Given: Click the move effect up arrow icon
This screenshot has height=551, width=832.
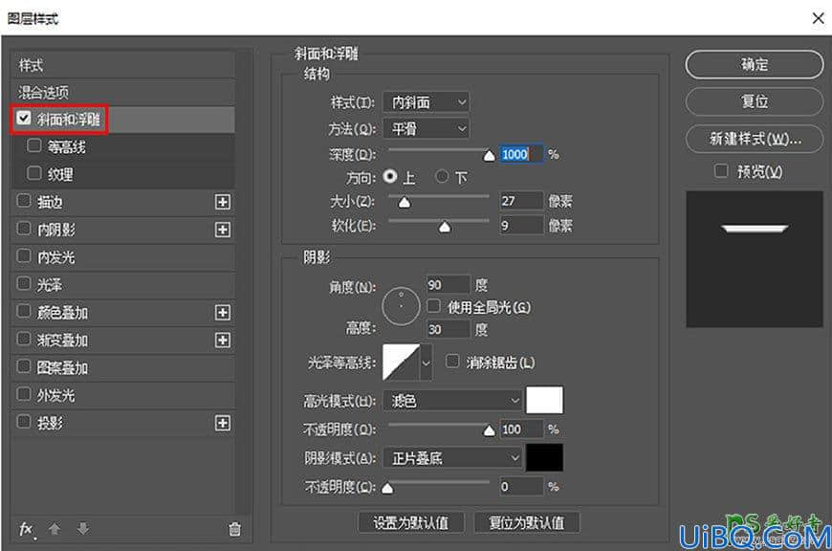Looking at the screenshot, I should coord(55,529).
